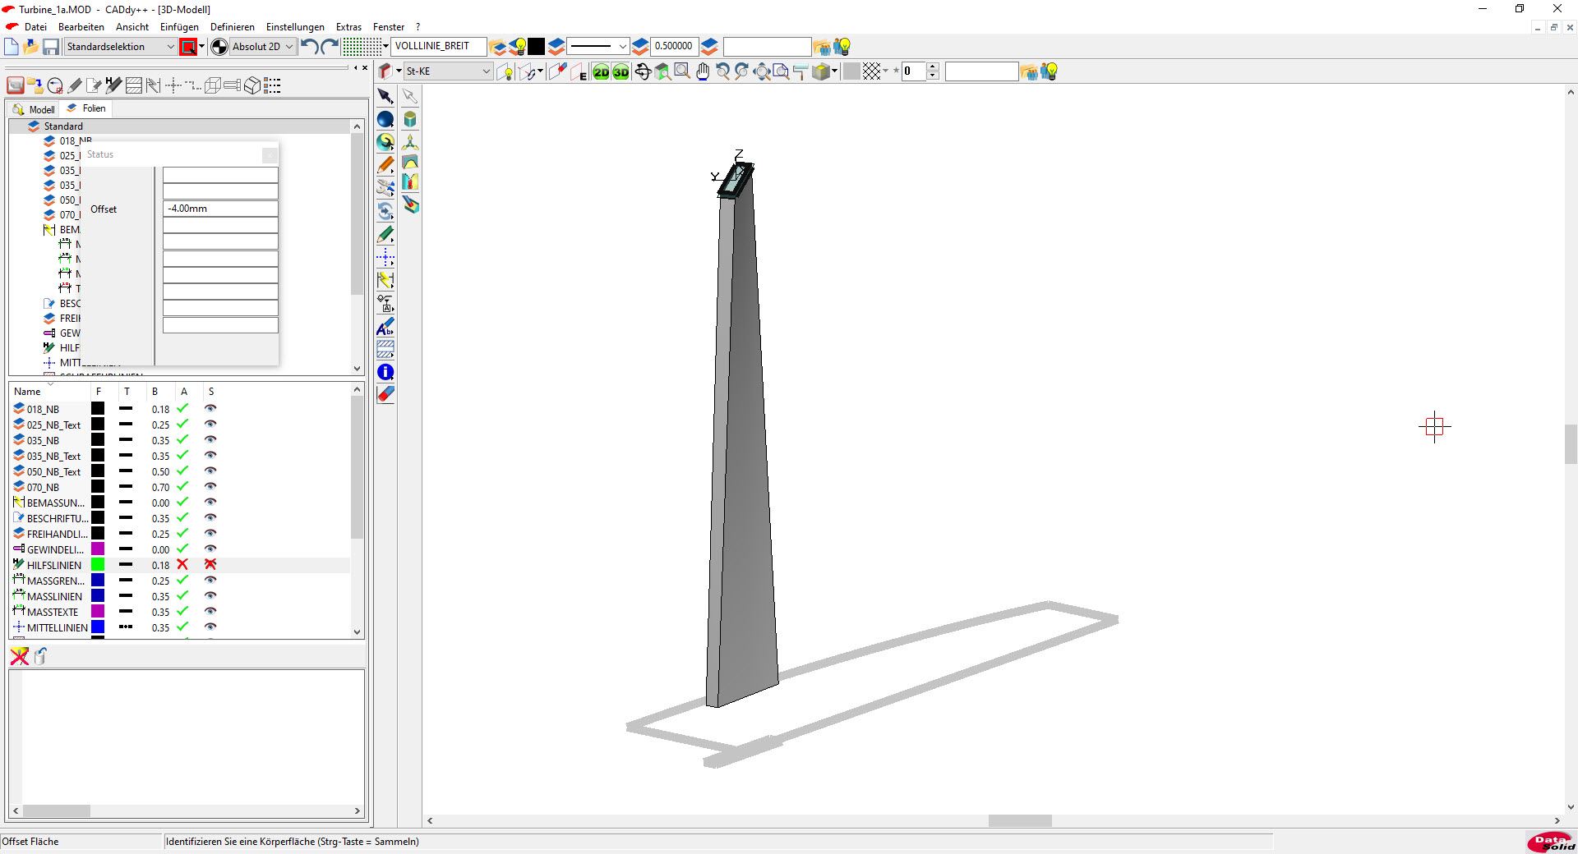Select the orange pencil drawing tool

click(x=385, y=165)
